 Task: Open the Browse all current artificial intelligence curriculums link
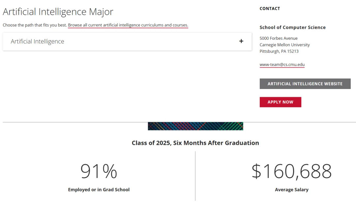pos(128,25)
